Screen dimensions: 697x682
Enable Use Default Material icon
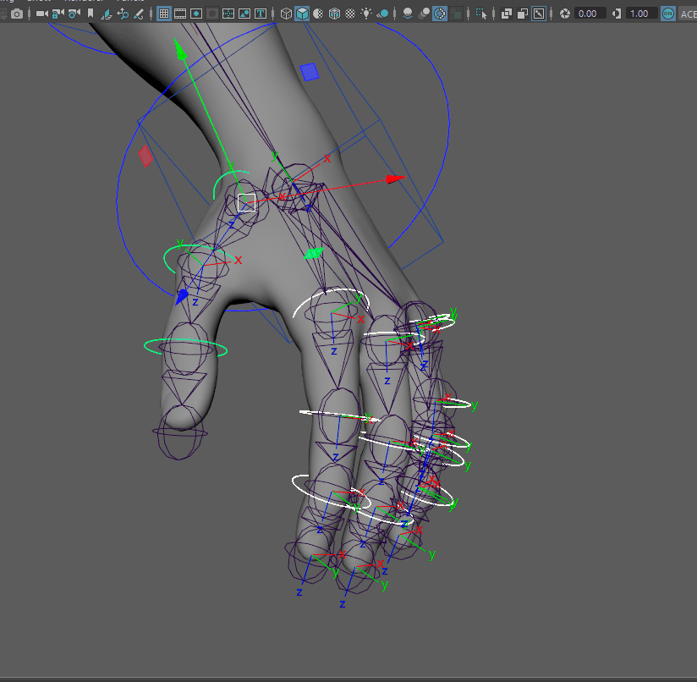[x=318, y=14]
